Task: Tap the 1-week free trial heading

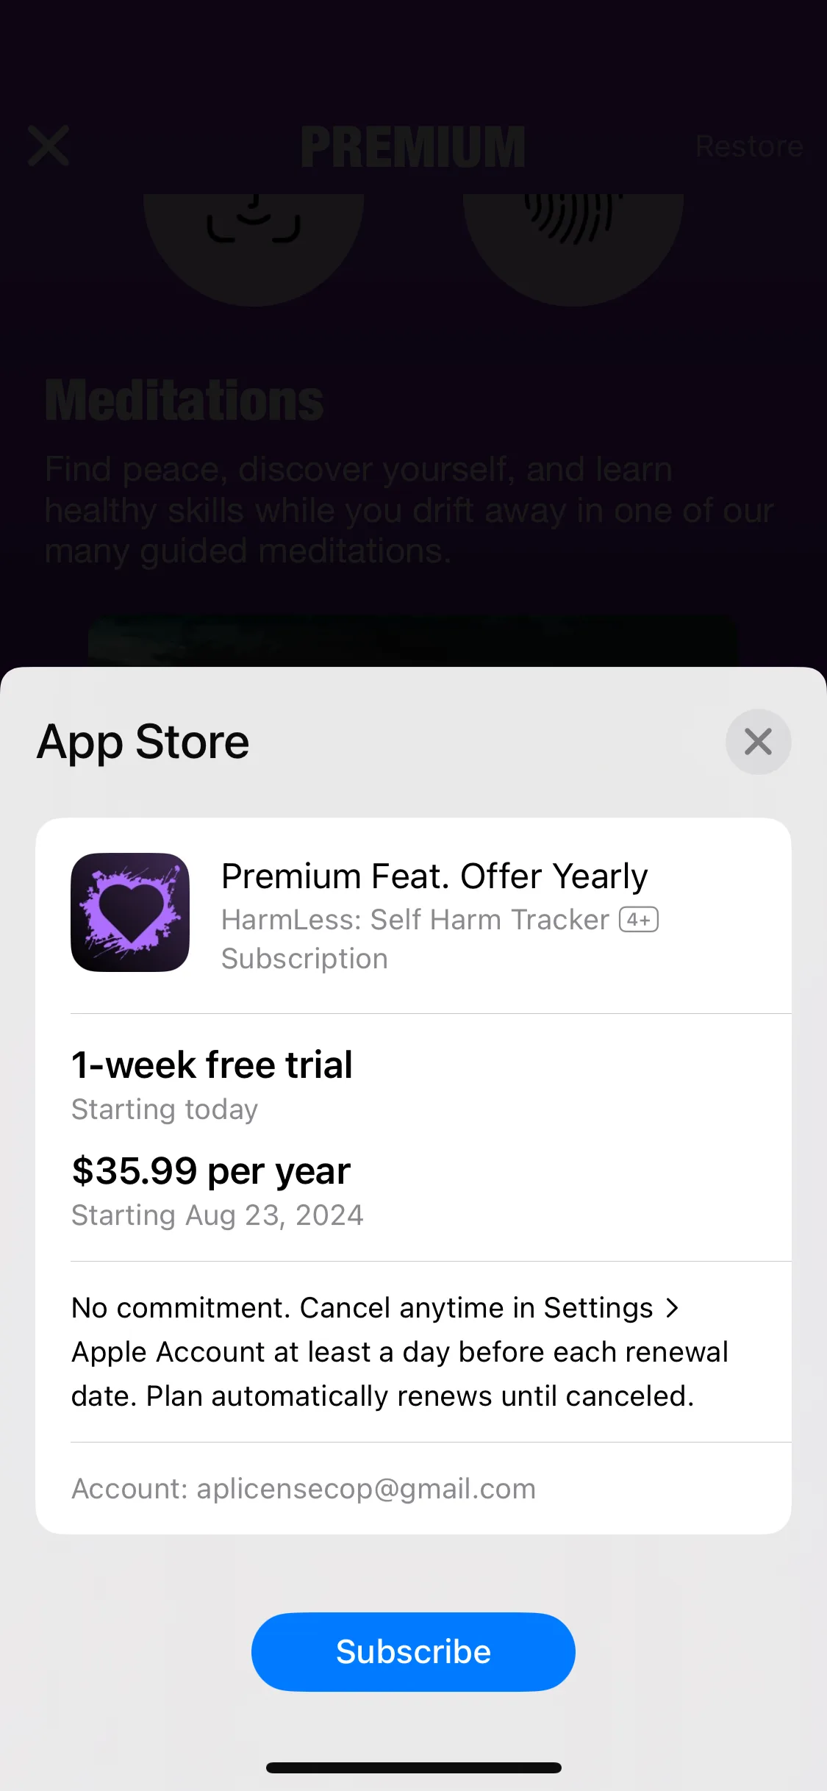Action: coord(212,1065)
